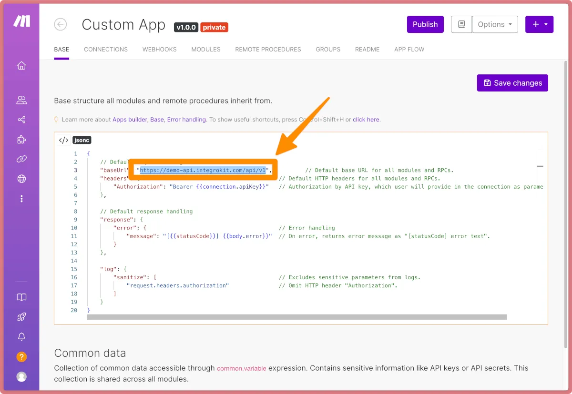Viewport: 572px width, 394px height.
Task: Open Webhooks globe icon in sidebar
Action: [21, 179]
